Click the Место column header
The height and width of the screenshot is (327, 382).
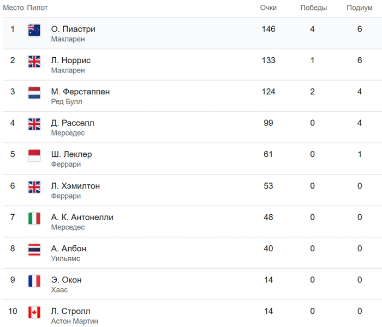pos(14,8)
